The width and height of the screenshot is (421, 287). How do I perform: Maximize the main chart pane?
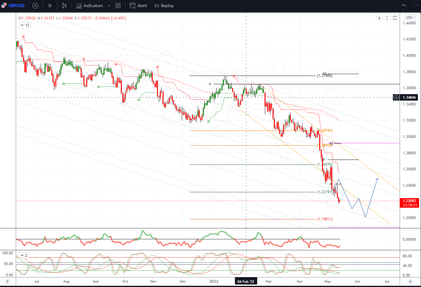[x=395, y=18]
